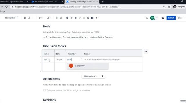Insert an action item checkbox
This screenshot has height=105, width=186.
point(67,18)
